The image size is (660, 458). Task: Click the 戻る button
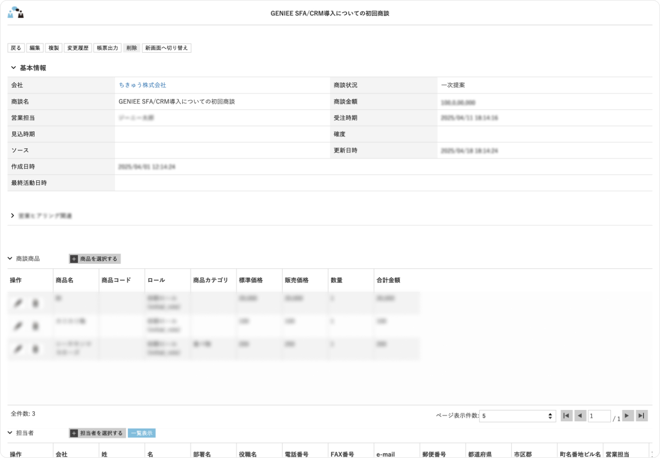16,48
